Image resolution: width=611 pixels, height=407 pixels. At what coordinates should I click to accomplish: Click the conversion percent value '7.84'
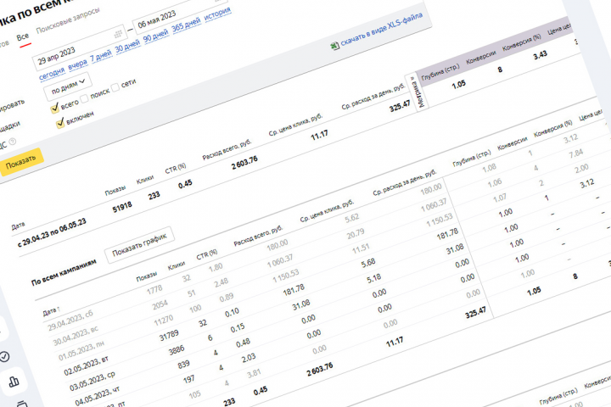pos(576,153)
